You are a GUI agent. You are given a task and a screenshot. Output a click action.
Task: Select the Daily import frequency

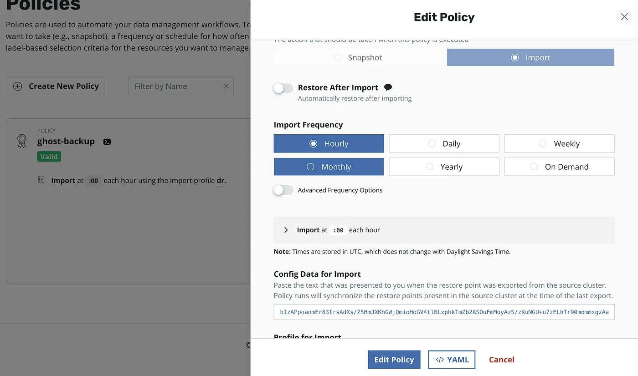444,143
